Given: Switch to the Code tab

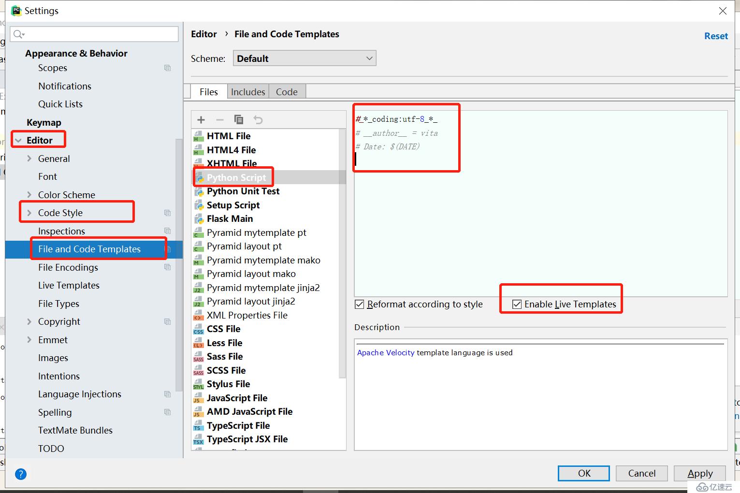Looking at the screenshot, I should [287, 92].
